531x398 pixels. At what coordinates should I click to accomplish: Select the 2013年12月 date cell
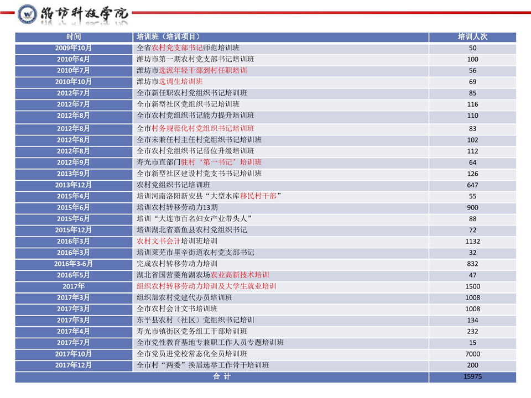(x=74, y=185)
